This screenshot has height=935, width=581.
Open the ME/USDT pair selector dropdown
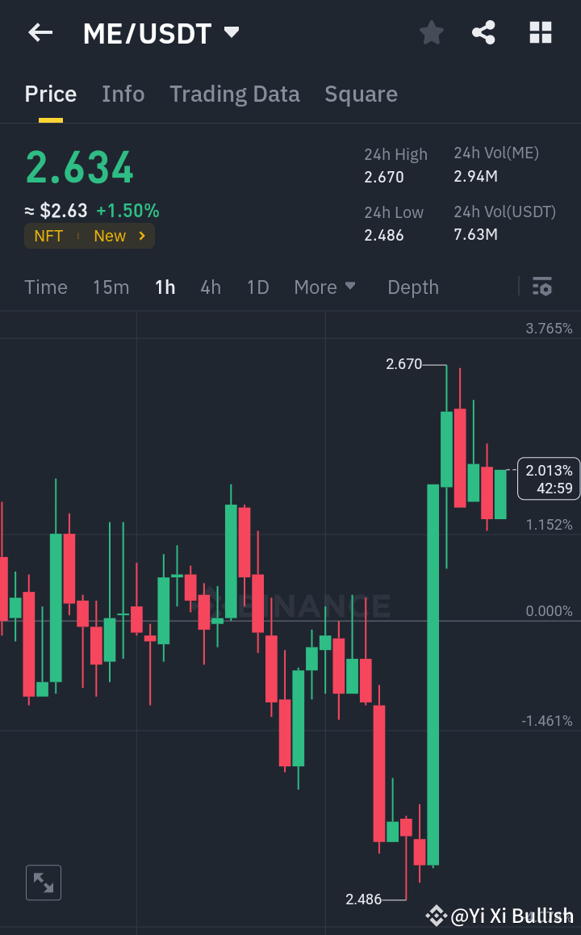click(231, 32)
